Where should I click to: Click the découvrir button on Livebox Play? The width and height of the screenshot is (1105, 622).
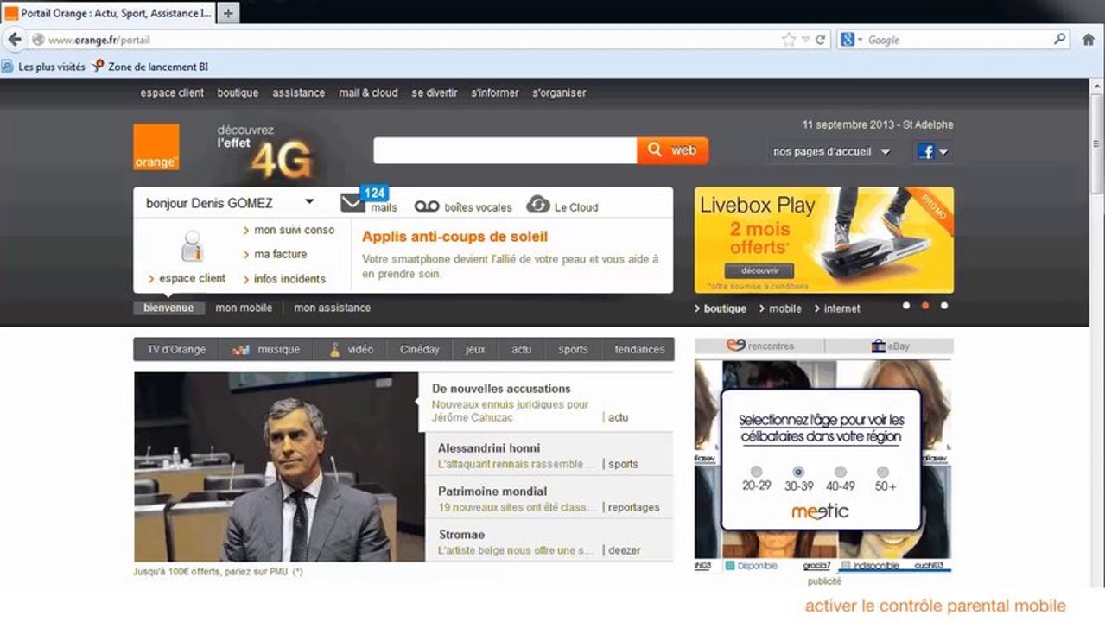tap(759, 270)
